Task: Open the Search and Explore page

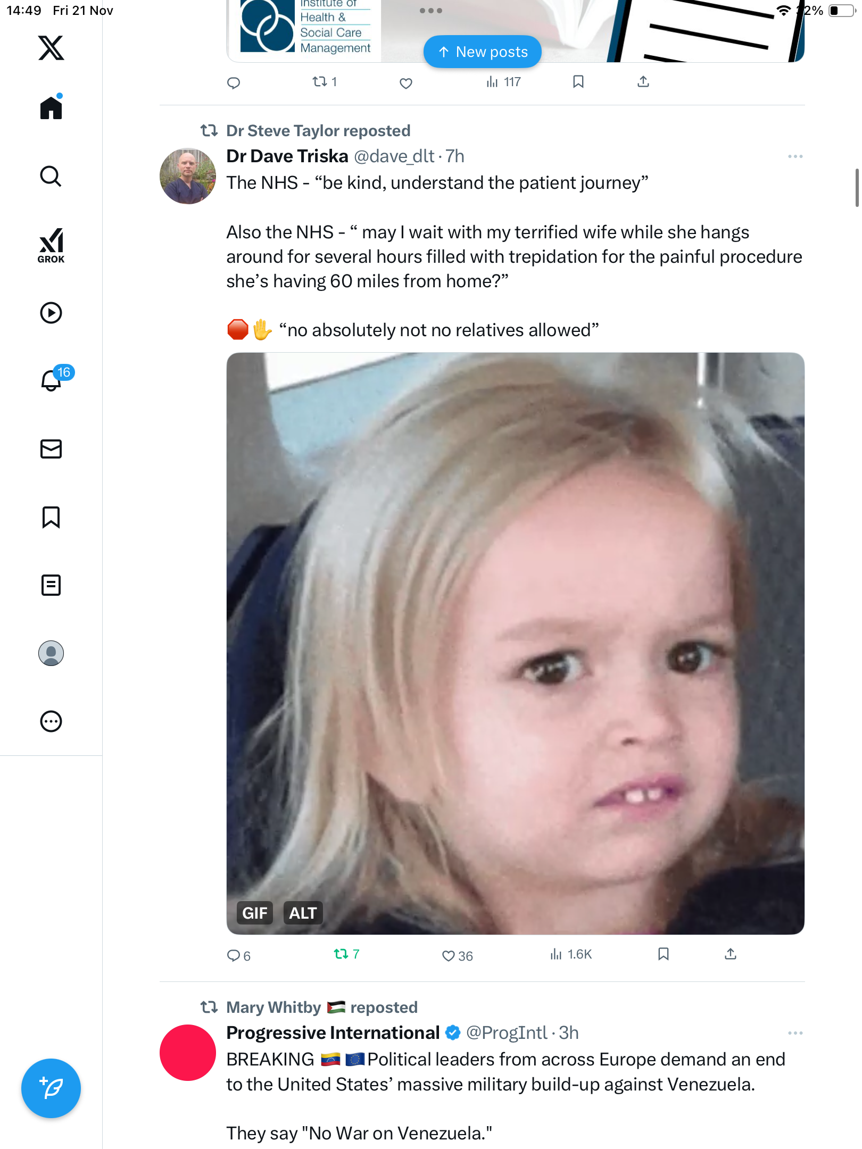Action: pos(51,176)
